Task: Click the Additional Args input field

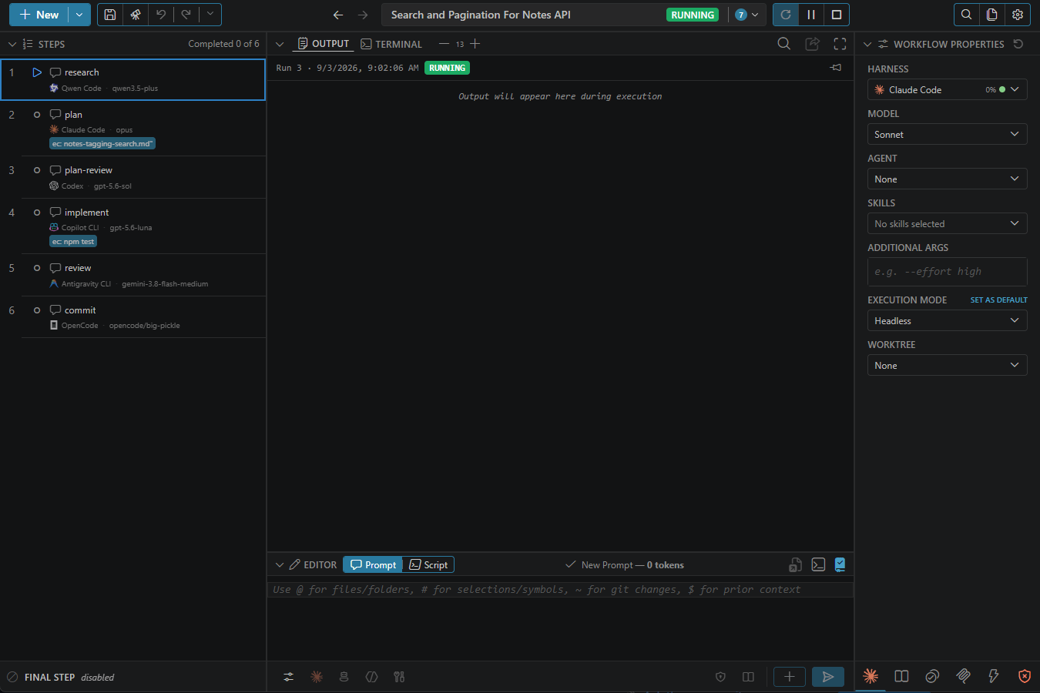Action: coord(948,272)
